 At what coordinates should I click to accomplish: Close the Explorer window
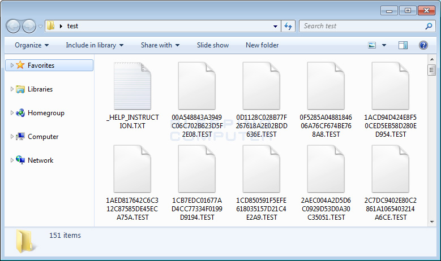426,11
